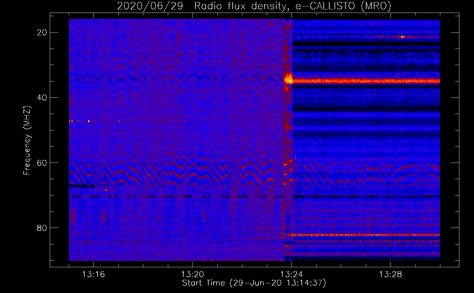
Task: Click the orange horizontal line near 82 MHz
Action: pos(363,235)
